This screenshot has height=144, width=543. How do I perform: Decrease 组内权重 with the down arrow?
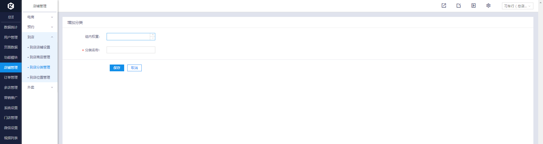153,38
